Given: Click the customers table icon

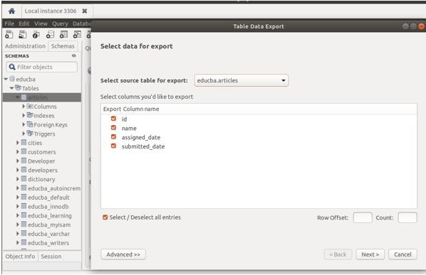Looking at the screenshot, I should [x=24, y=151].
